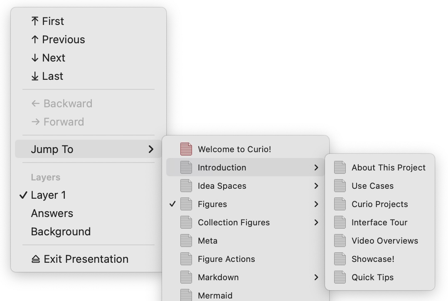This screenshot has height=301, width=448.
Task: Expand the Figures submenu chevron
Action: [x=316, y=204]
